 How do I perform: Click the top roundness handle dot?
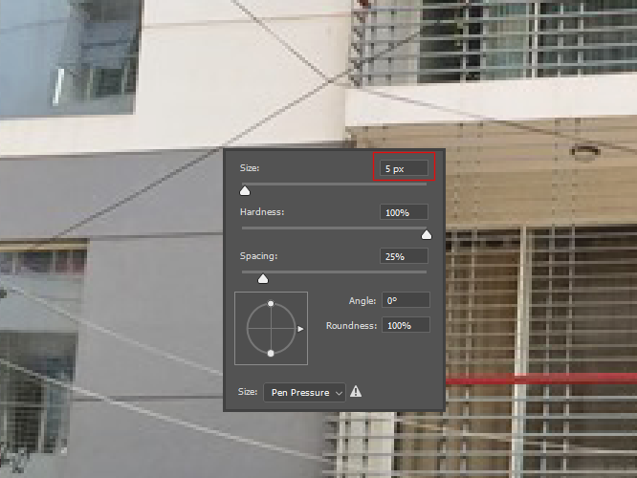coord(271,303)
